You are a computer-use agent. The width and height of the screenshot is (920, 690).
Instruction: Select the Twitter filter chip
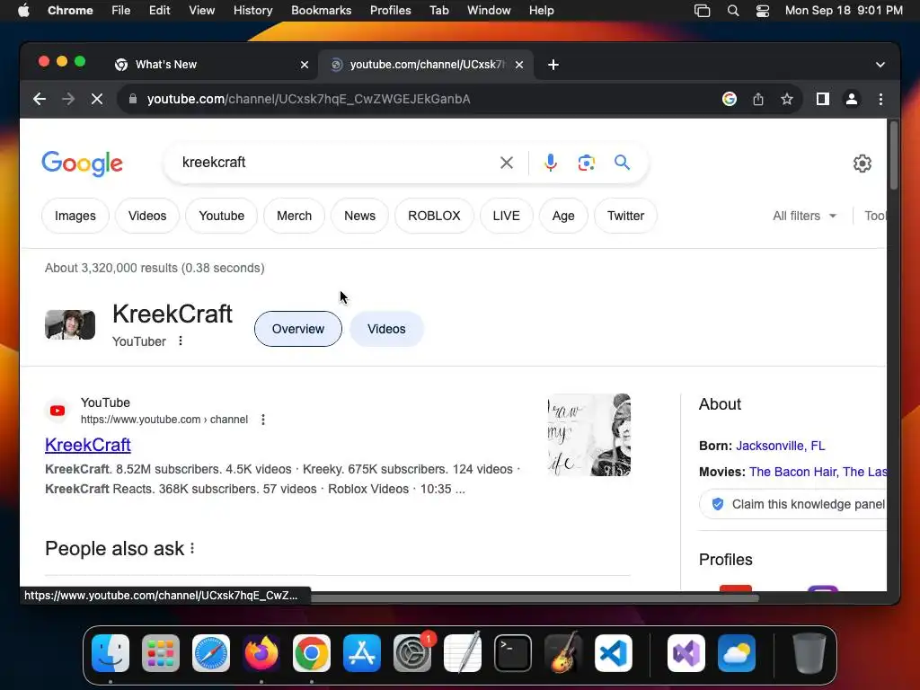625,216
